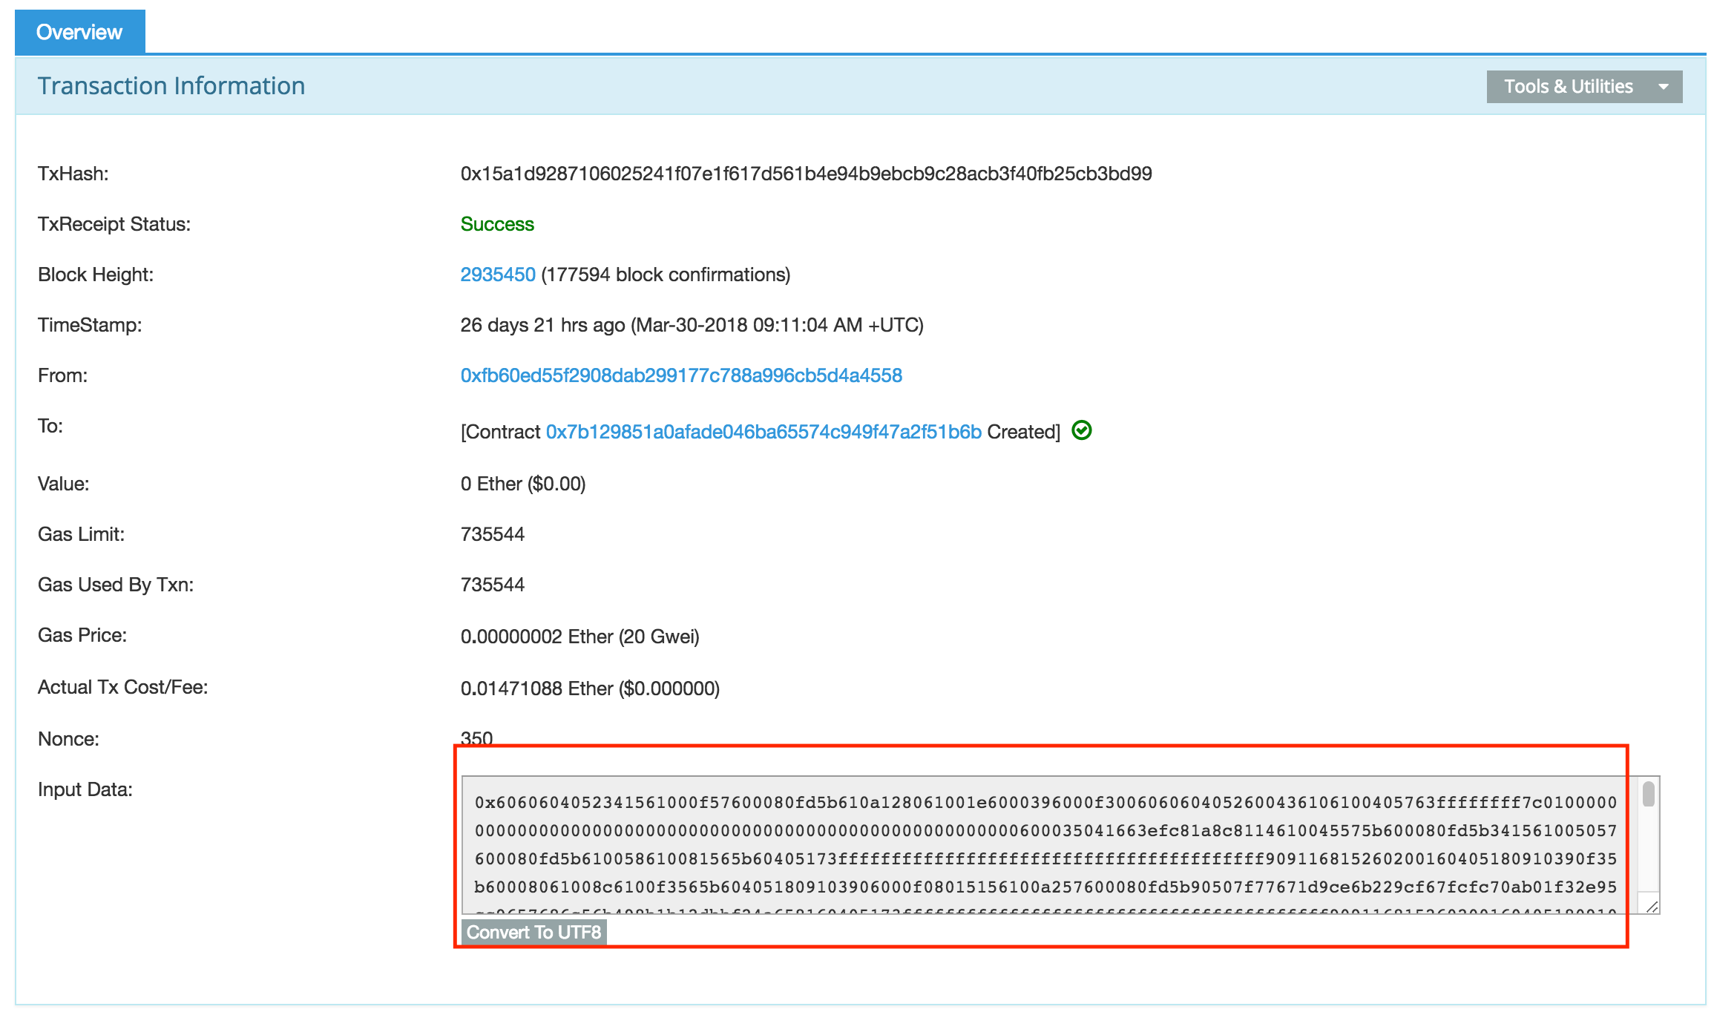
Task: Click inside the Input Data text area
Action: 1039,844
